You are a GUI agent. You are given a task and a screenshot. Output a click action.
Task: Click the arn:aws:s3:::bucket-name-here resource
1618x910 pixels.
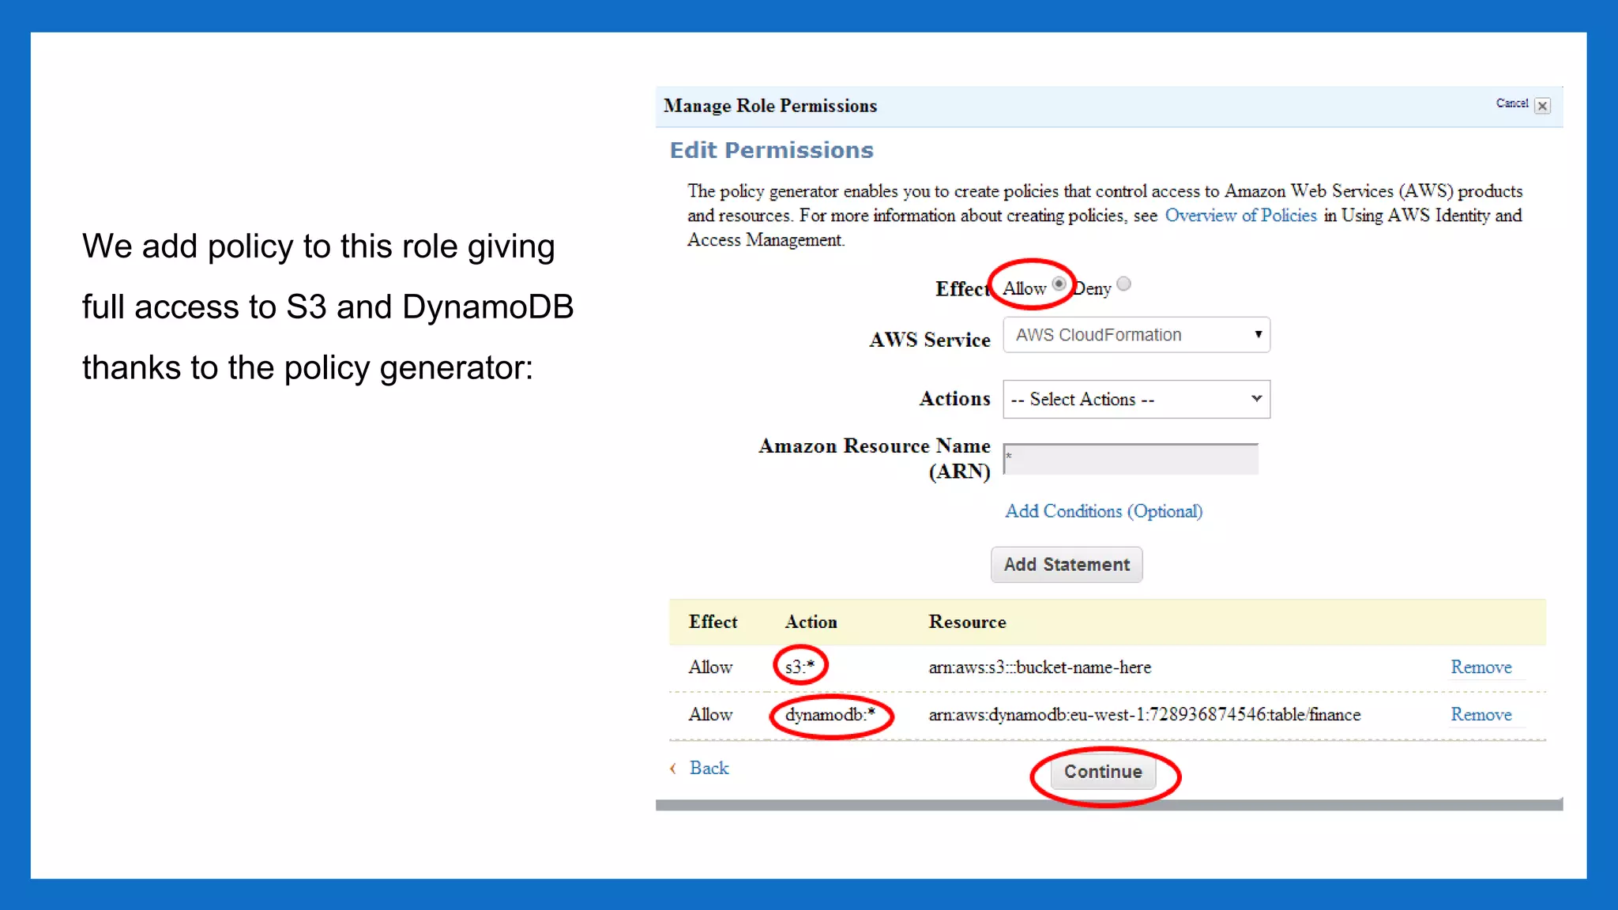(x=1040, y=667)
